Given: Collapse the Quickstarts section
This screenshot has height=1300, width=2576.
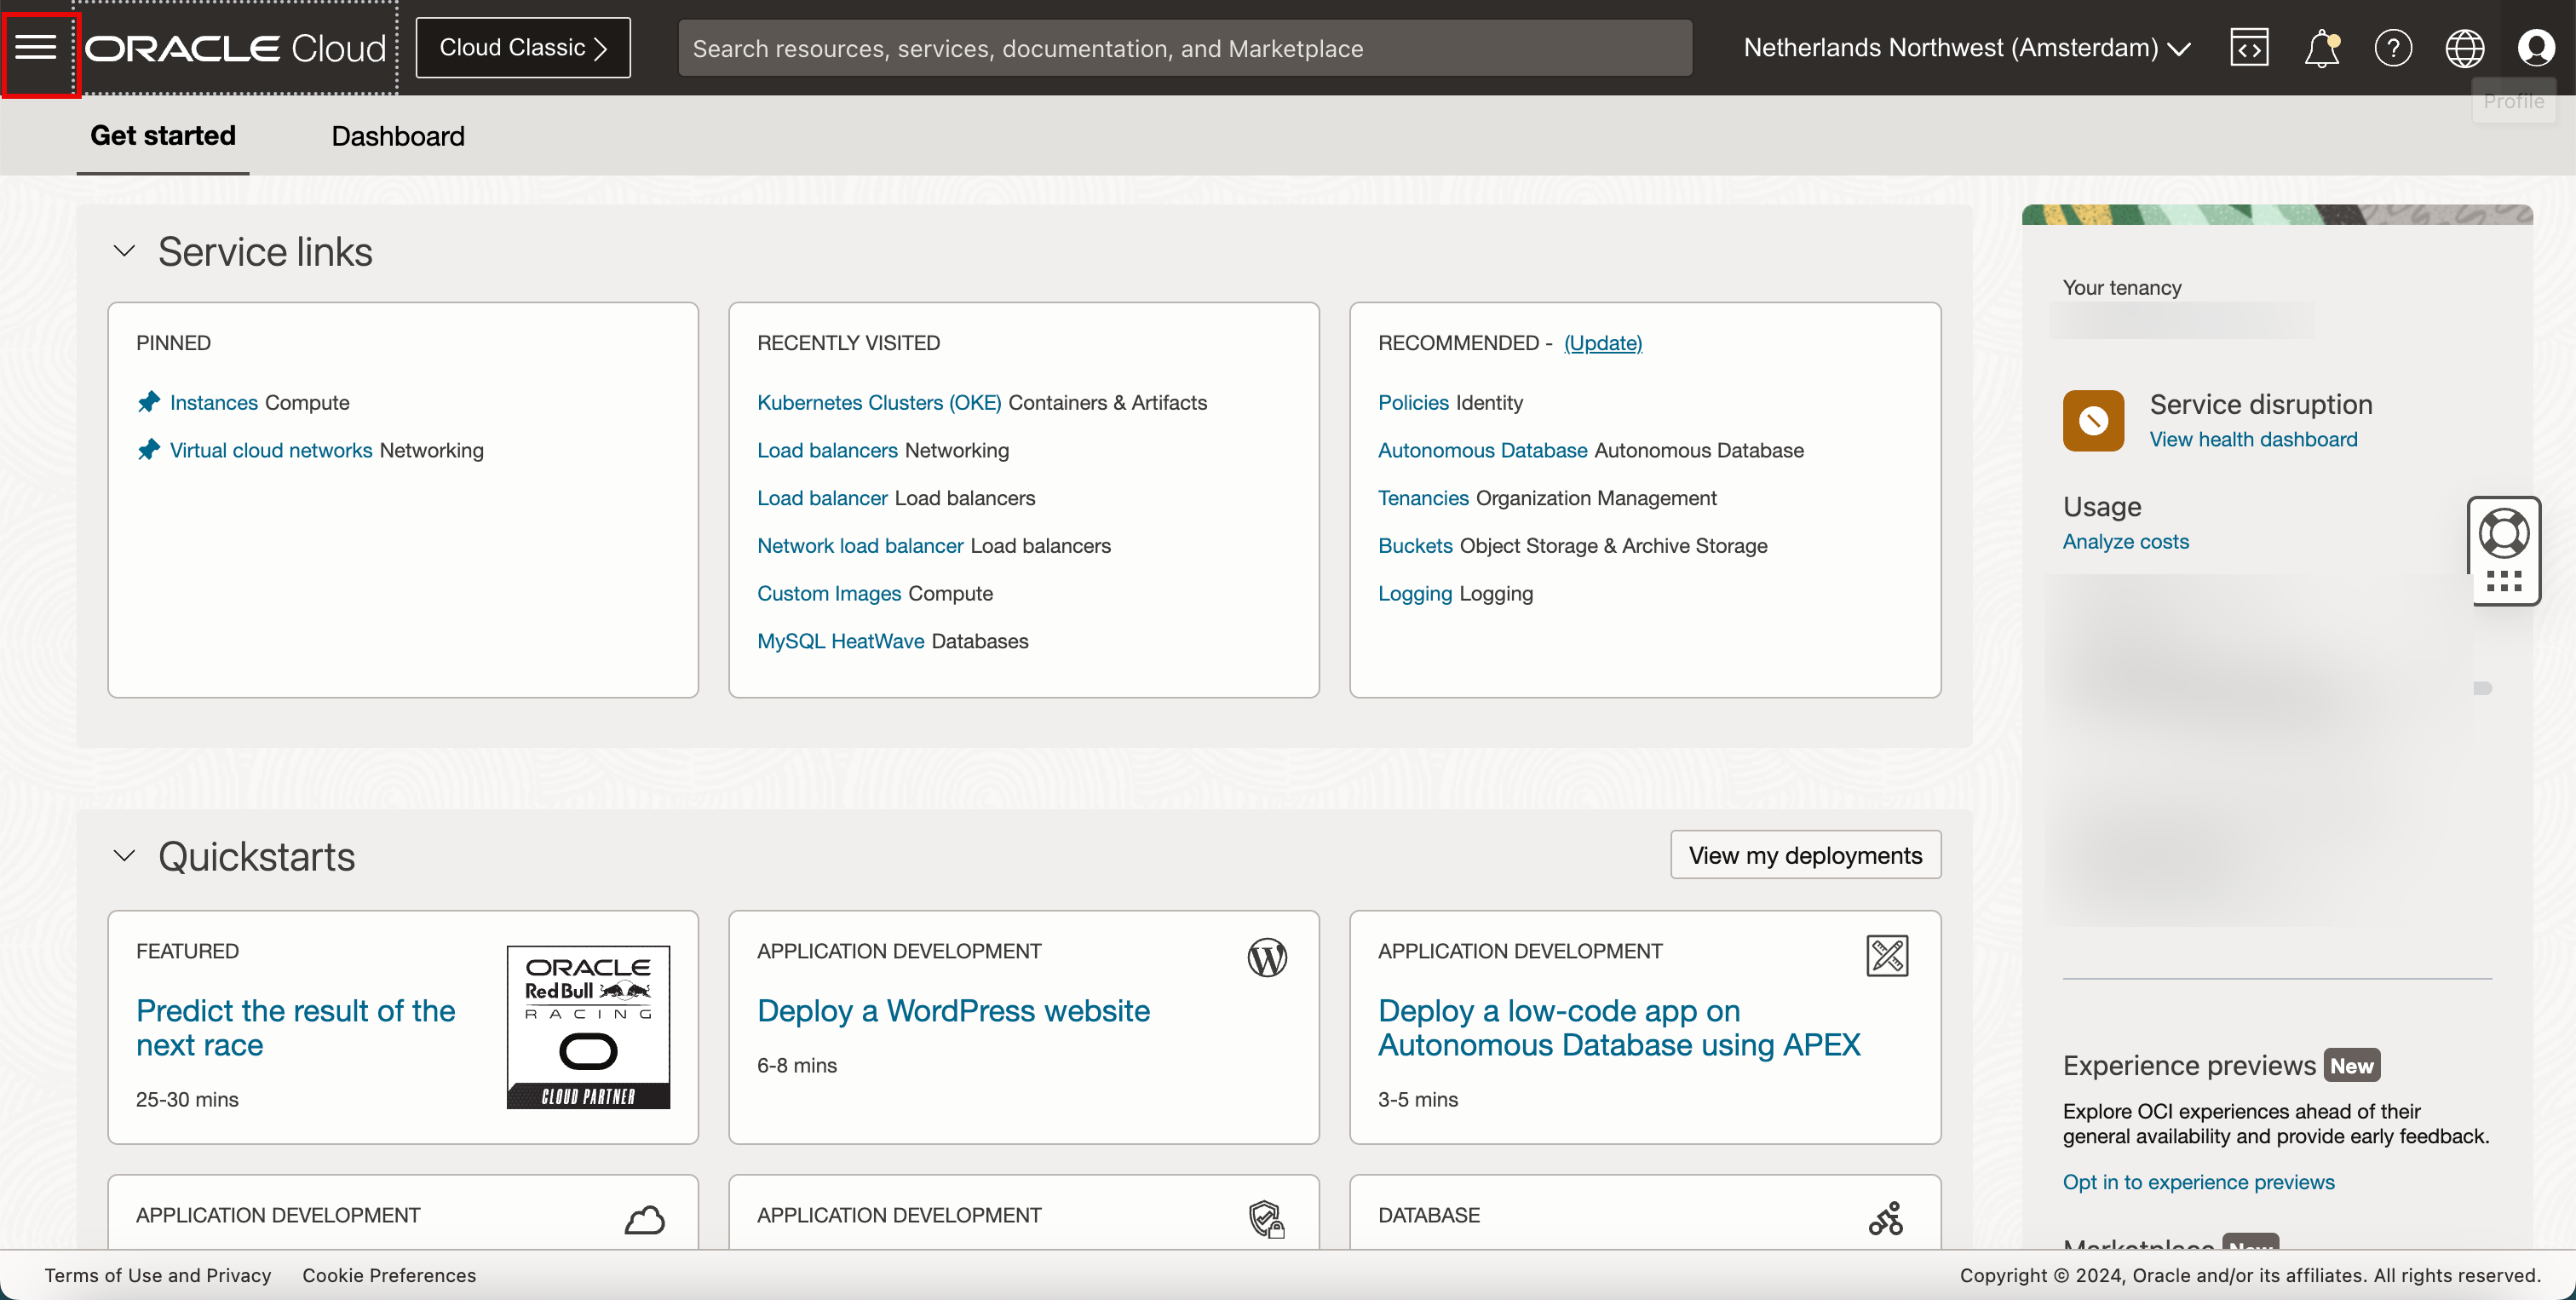Looking at the screenshot, I should [x=124, y=856].
